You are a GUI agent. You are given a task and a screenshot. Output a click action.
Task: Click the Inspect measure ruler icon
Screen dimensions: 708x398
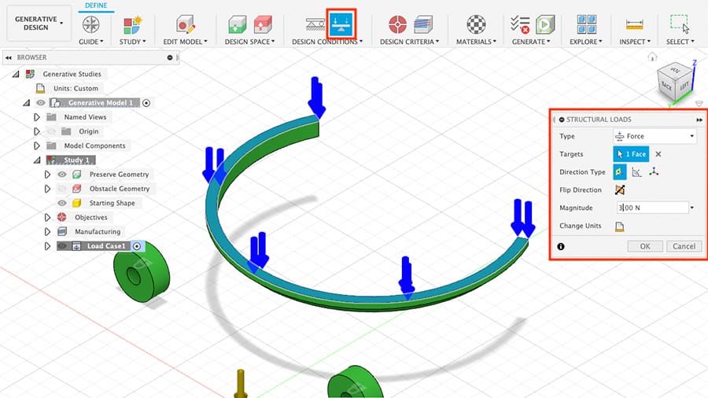[x=634, y=24]
